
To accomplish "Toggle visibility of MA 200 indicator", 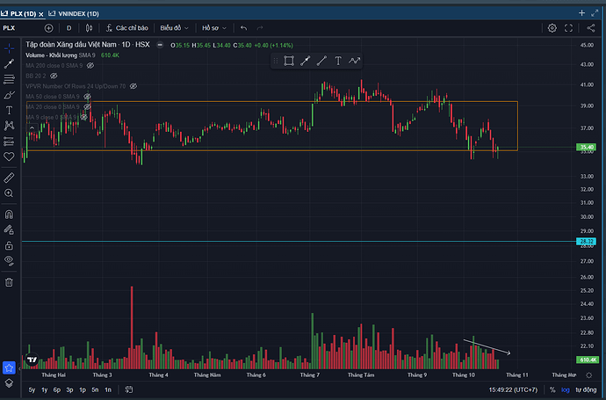I will click(90, 66).
